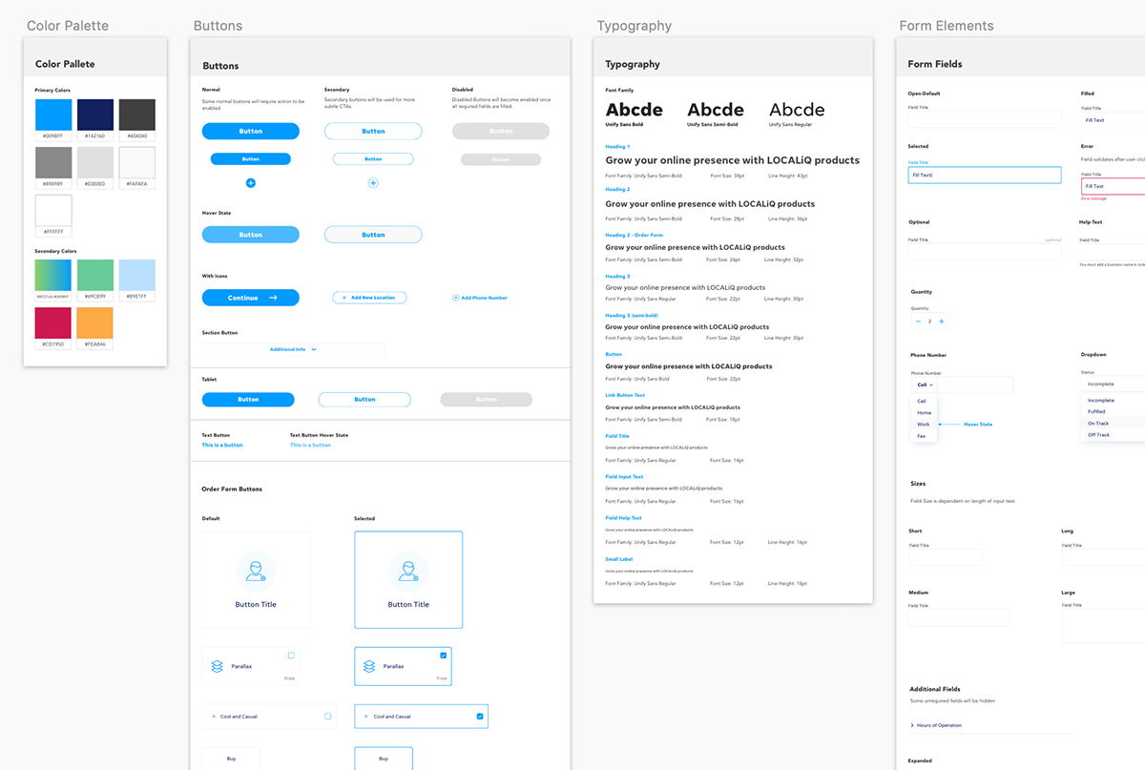1145x770 pixels.
Task: Click the user avatar icon in Selected card
Action: click(x=408, y=571)
